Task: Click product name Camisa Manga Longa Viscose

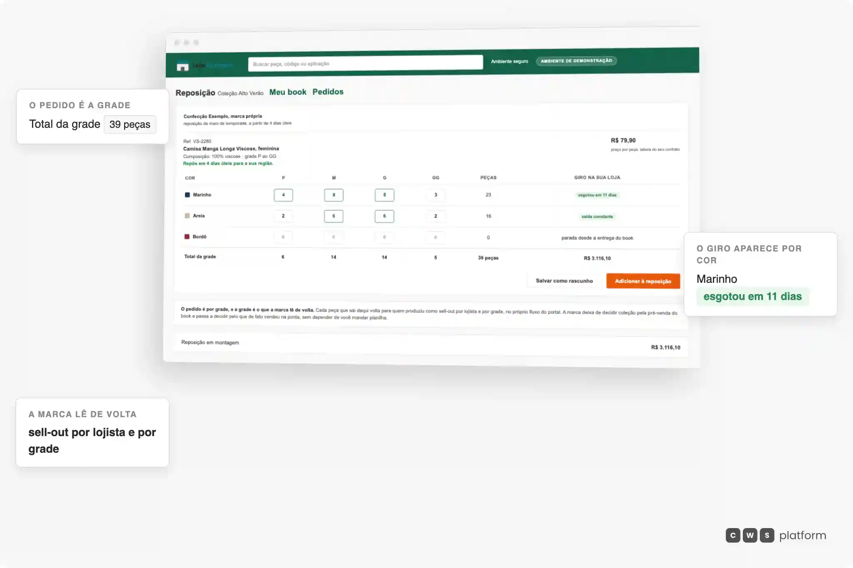Action: tap(231, 149)
